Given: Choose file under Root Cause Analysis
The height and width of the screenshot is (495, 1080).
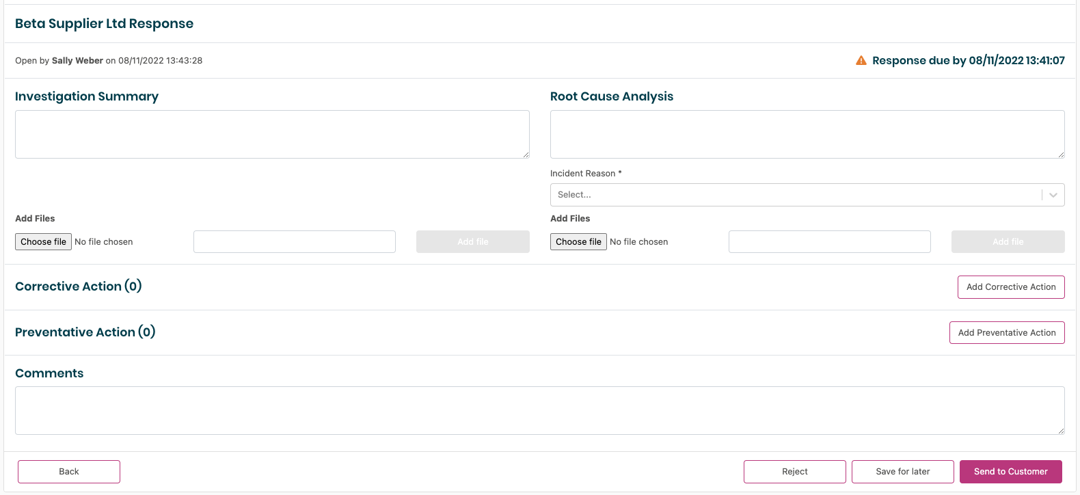Looking at the screenshot, I should [578, 242].
